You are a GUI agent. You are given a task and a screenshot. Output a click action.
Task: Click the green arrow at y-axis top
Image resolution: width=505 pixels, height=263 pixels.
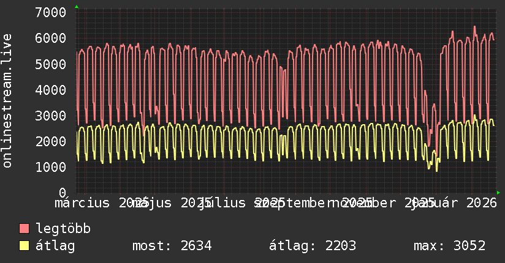point(77,7)
